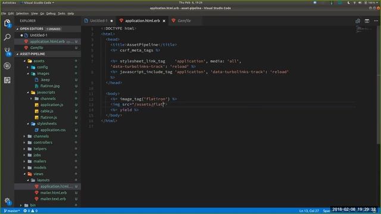This screenshot has width=381, height=214.
Task: Collapse the ASSET-PIPELINE section header
Action: tap(32, 54)
